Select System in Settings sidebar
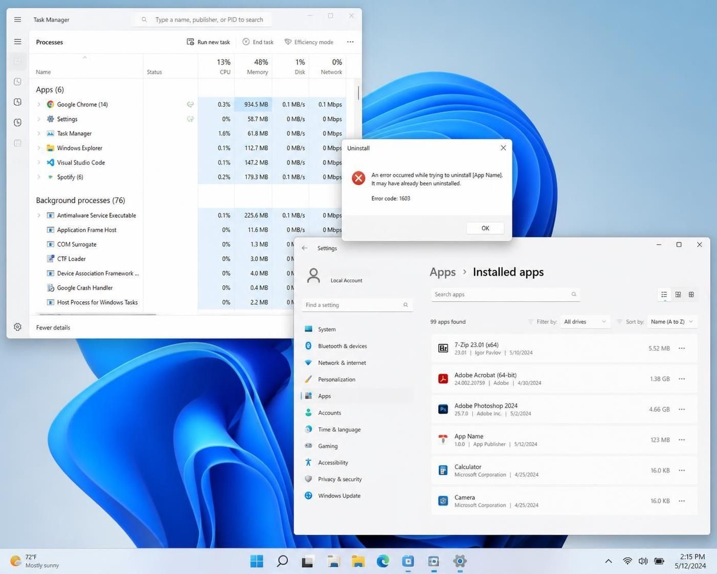 click(x=357, y=329)
